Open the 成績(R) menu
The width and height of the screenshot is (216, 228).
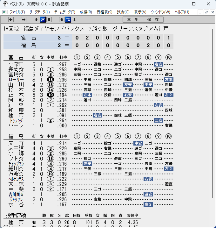(86, 12)
